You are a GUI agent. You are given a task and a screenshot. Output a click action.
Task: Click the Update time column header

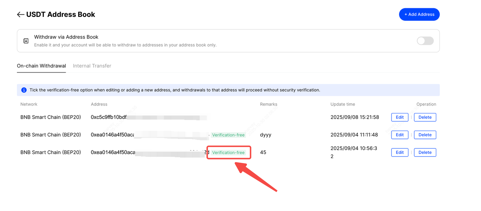343,104
